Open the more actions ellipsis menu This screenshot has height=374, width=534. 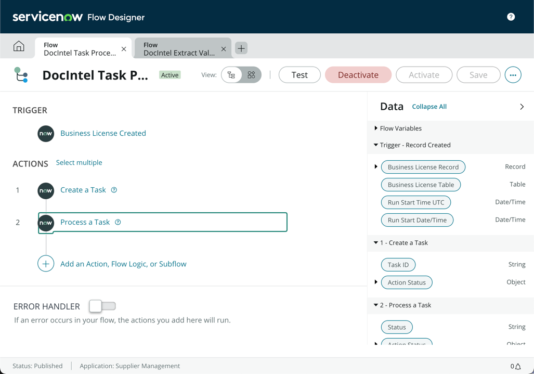513,75
